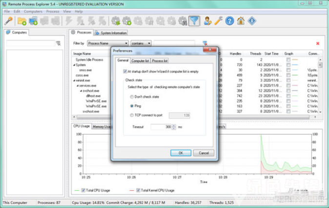
Task: Click blue graph color line in 720 handles row
Action: (x=295, y=65)
